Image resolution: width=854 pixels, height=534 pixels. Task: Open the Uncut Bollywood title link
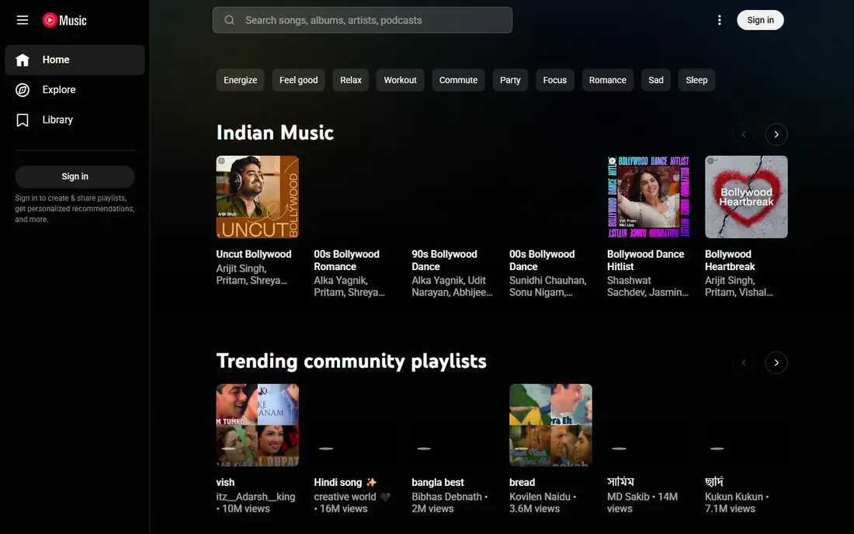254,255
